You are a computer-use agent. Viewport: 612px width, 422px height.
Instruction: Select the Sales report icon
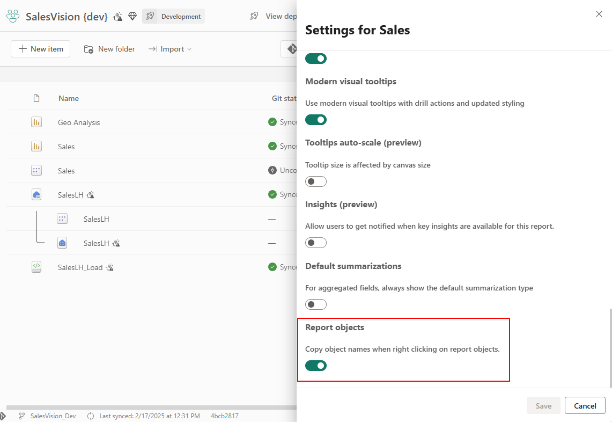(x=36, y=146)
